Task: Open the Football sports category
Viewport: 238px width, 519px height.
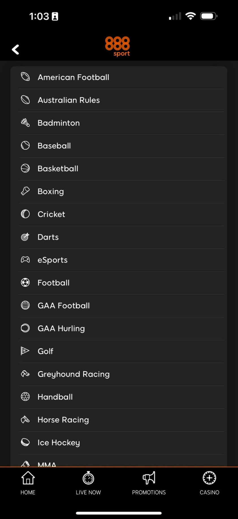Action: [54, 283]
